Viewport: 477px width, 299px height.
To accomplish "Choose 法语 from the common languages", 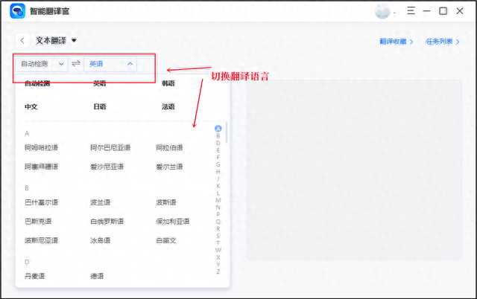I will click(168, 106).
